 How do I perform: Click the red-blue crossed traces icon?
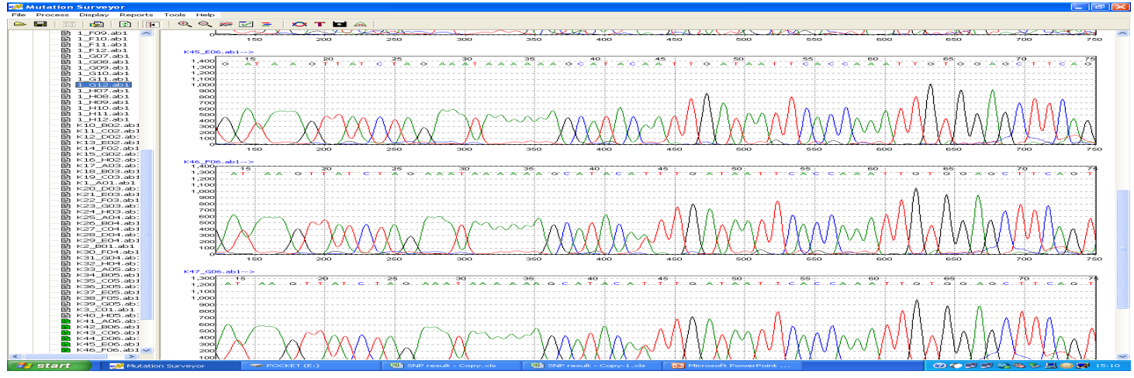299,24
